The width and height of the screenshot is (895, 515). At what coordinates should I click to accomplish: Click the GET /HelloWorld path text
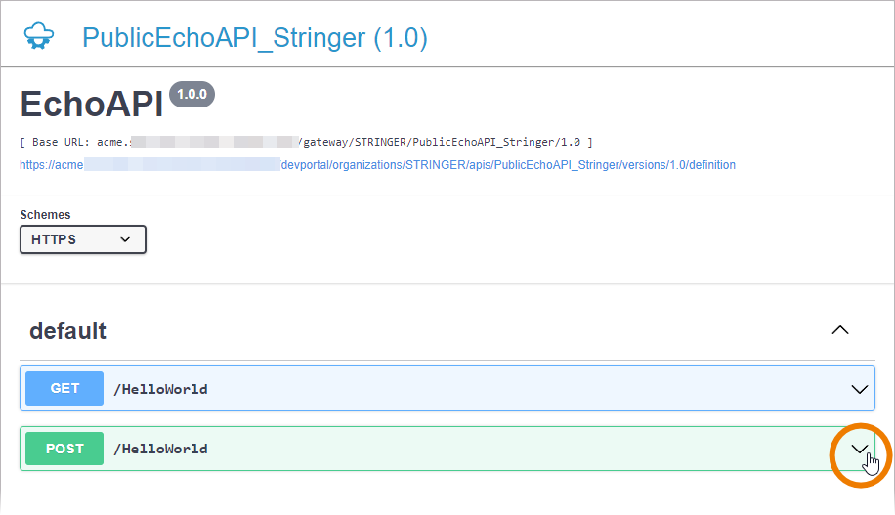160,389
